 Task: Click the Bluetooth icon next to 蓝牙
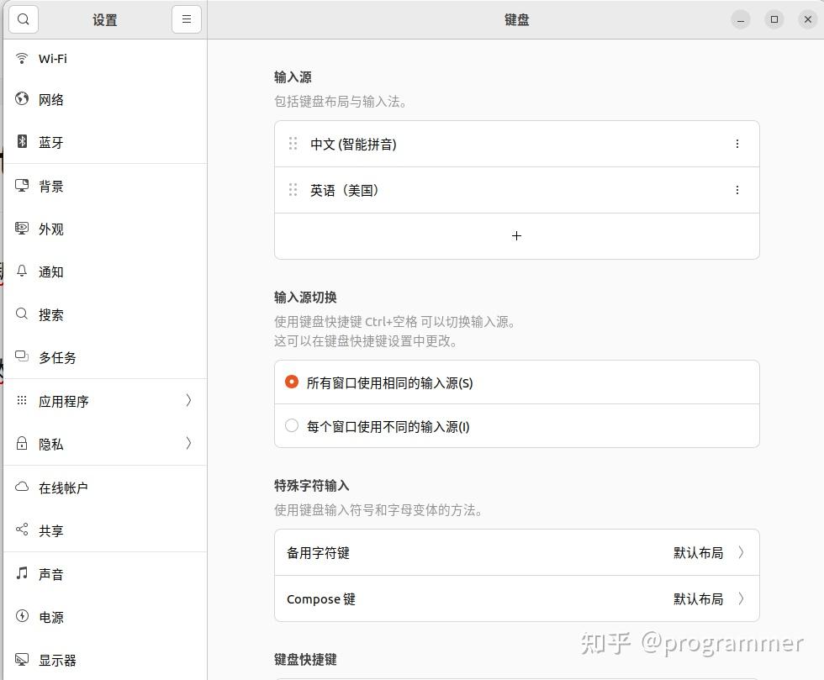click(22, 141)
